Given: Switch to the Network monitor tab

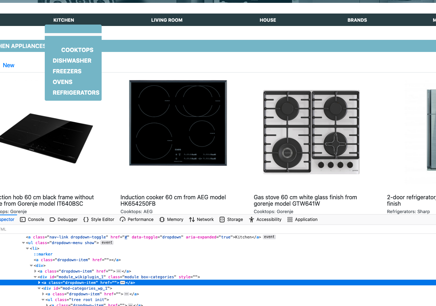Looking at the screenshot, I should point(201,220).
